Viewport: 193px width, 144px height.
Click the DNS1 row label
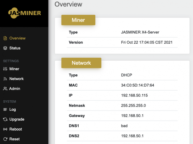click(74, 126)
